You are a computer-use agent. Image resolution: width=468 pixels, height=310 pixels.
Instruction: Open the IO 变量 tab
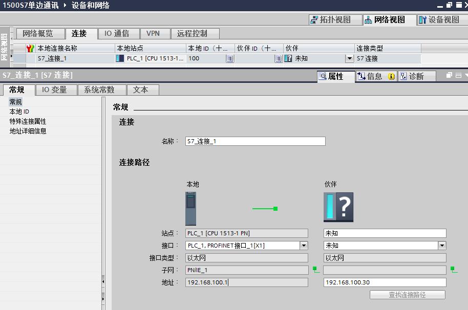pyautogui.click(x=56, y=90)
